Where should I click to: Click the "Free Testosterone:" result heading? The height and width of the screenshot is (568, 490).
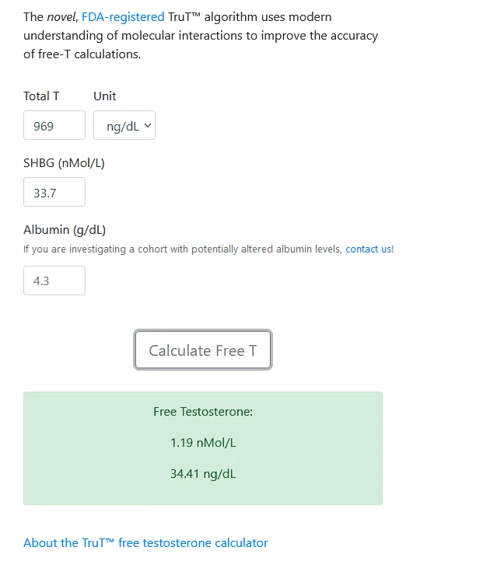coord(203,412)
